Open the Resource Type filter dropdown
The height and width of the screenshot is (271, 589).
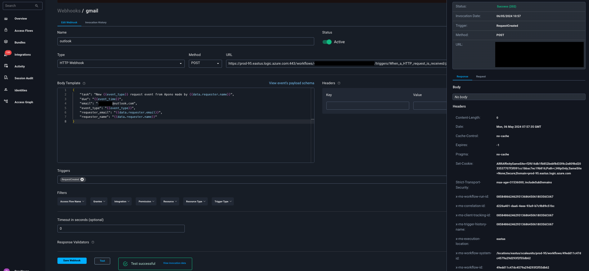[x=195, y=201]
